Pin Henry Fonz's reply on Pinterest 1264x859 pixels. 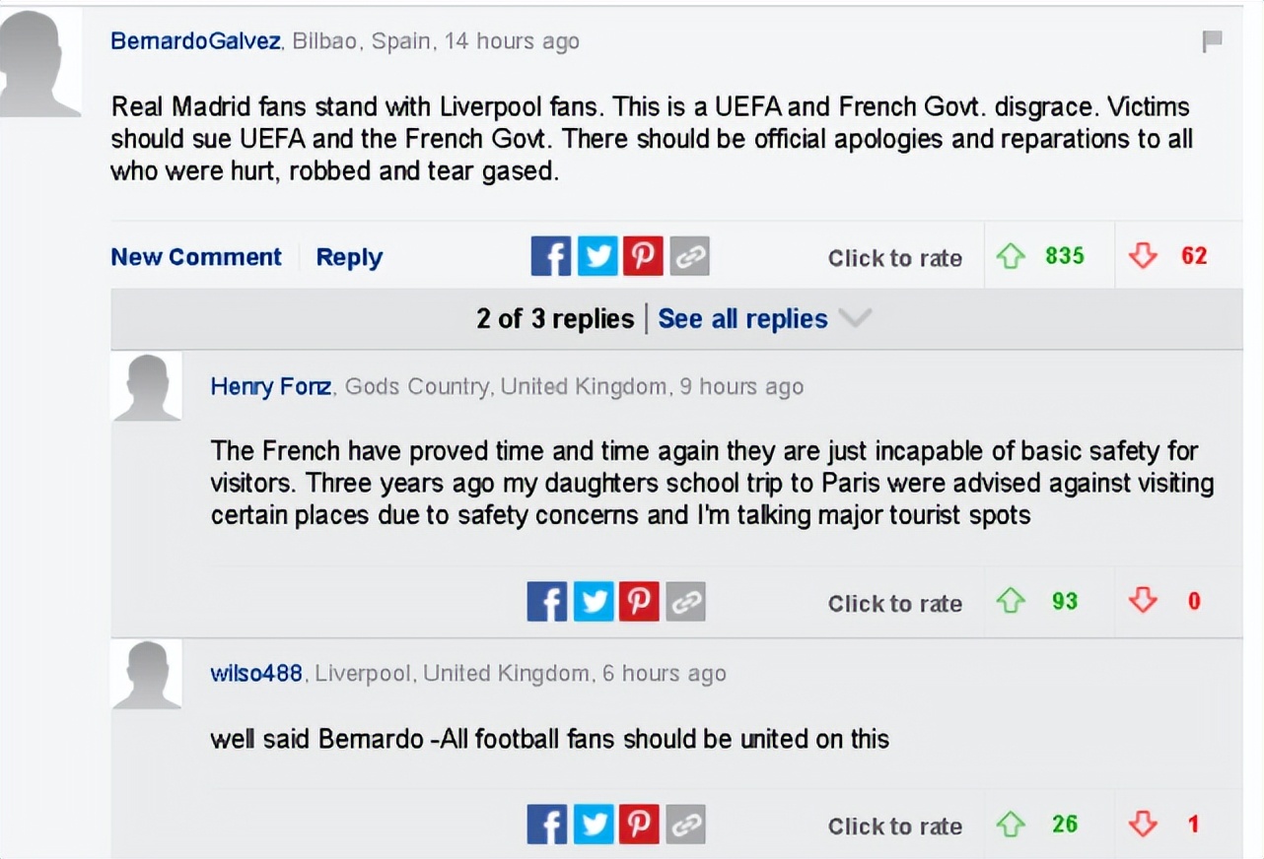coord(639,602)
